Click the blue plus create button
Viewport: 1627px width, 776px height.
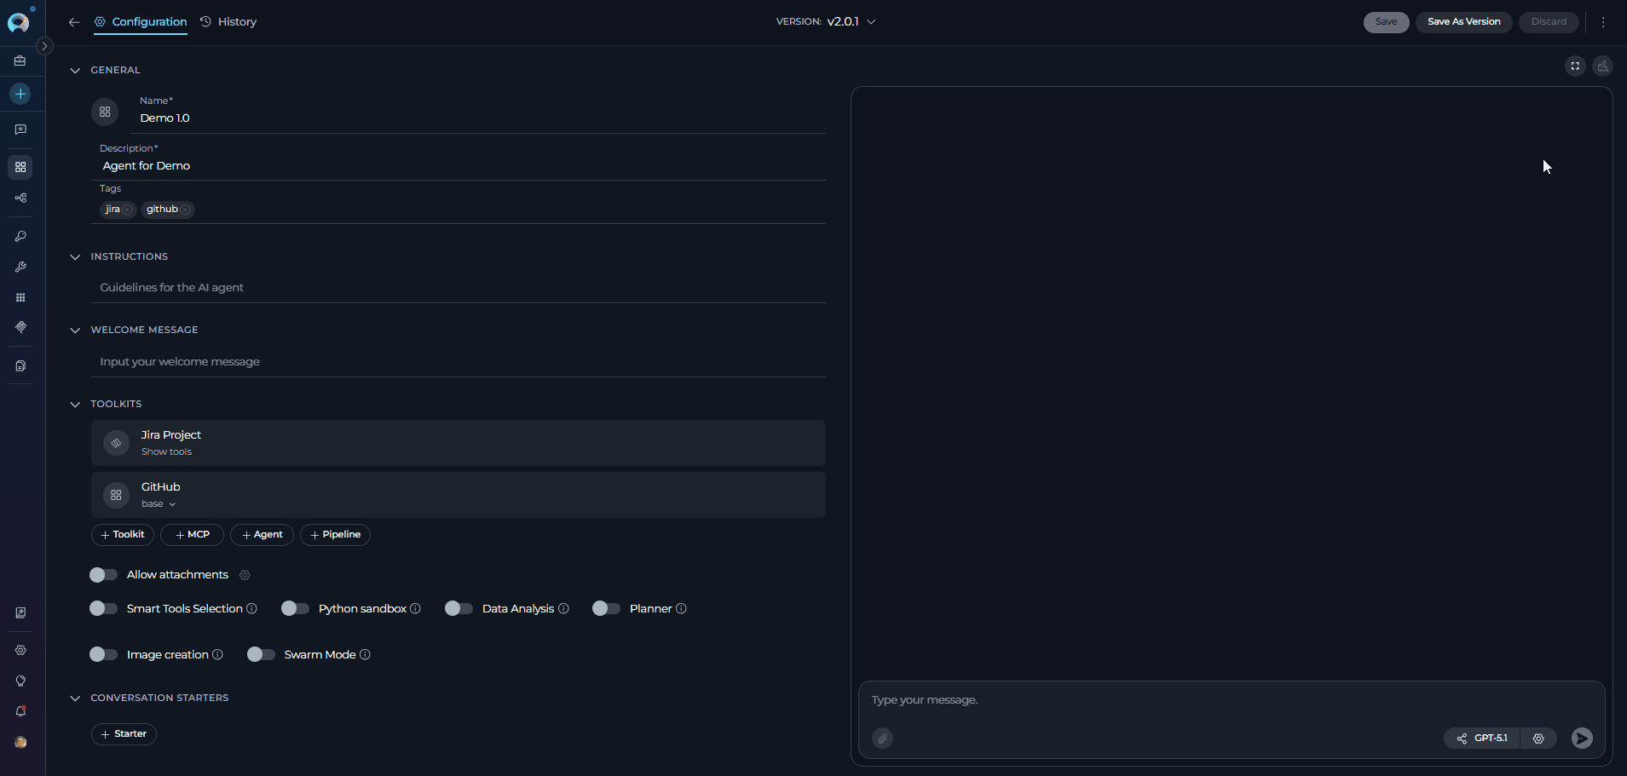click(20, 94)
